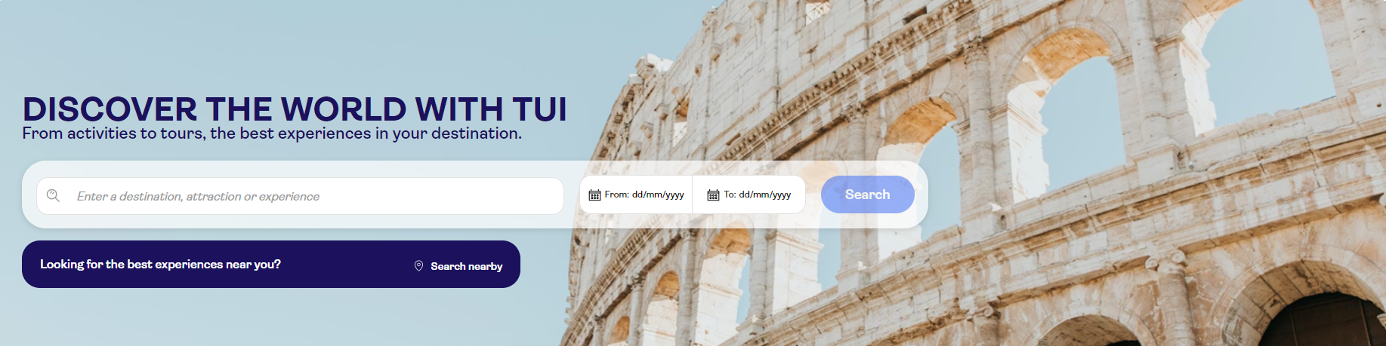Click the light blue Search button
The height and width of the screenshot is (346, 1386).
867,194
